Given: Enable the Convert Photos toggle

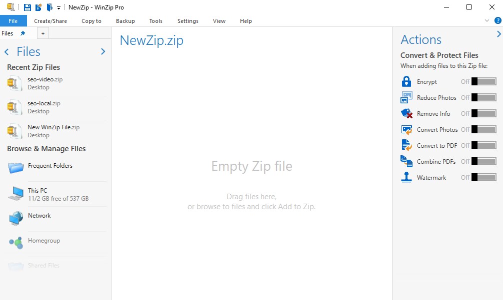Looking at the screenshot, I should click(x=484, y=129).
